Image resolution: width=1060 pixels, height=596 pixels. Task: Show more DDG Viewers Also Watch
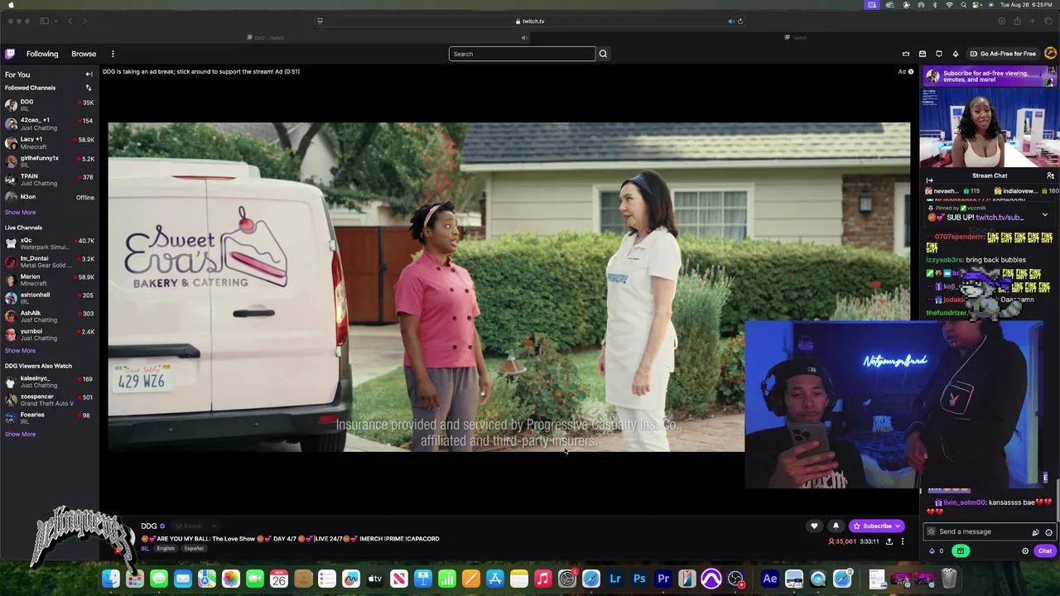20,434
